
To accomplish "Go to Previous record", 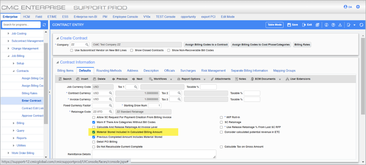I will click(119, 79).
